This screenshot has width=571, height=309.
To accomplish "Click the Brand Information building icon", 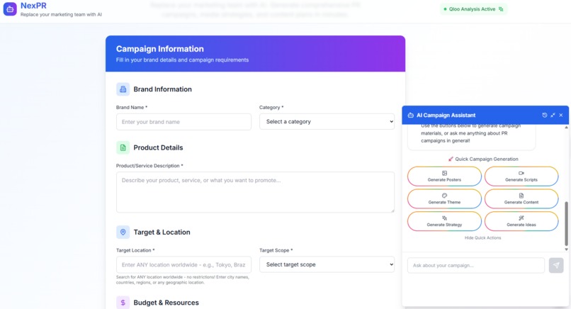I will click(x=123, y=89).
